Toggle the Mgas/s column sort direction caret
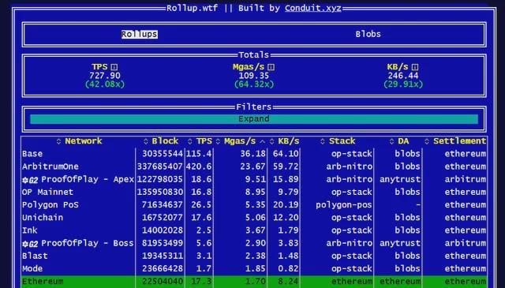505x288 pixels. pyautogui.click(x=263, y=141)
